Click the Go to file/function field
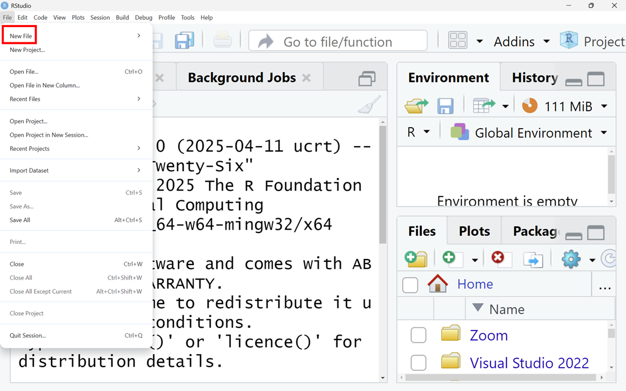Image resolution: width=626 pixels, height=391 pixels. coord(337,41)
